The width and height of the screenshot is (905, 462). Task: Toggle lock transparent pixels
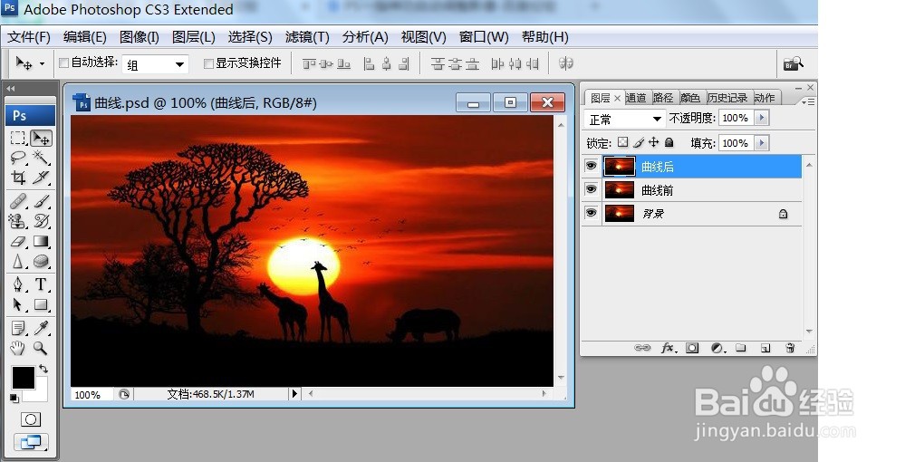622,142
